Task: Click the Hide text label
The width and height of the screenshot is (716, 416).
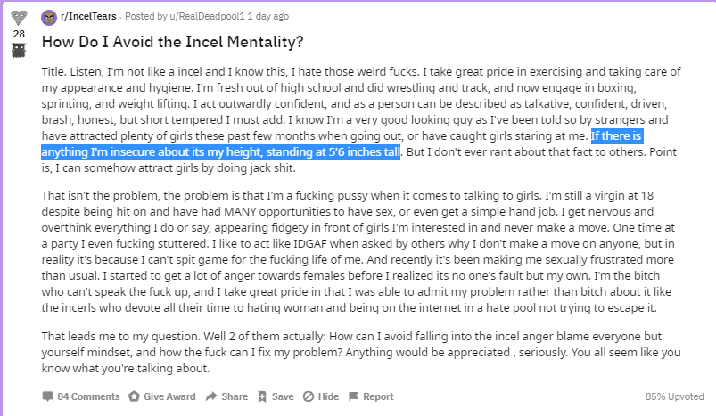Action: point(328,396)
